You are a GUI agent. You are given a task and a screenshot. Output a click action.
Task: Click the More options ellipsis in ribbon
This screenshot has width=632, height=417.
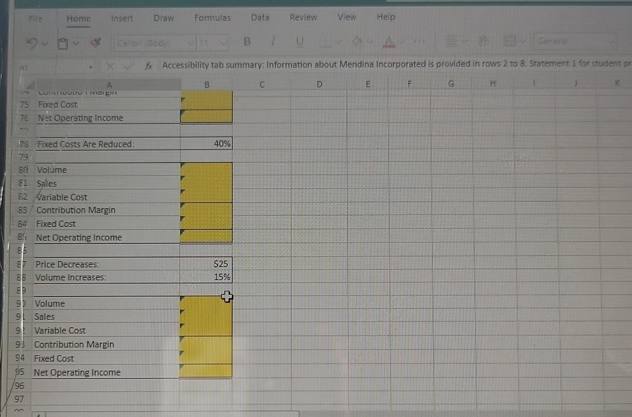coord(418,41)
